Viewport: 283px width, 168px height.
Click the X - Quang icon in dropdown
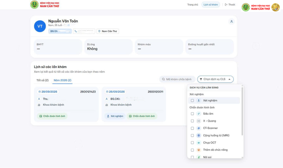(199, 121)
